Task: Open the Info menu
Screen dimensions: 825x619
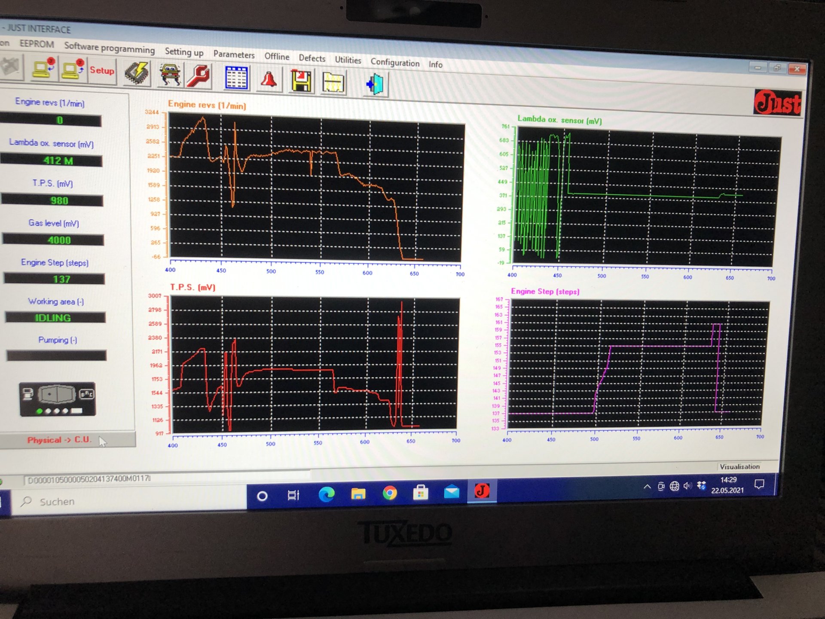Action: click(x=435, y=64)
